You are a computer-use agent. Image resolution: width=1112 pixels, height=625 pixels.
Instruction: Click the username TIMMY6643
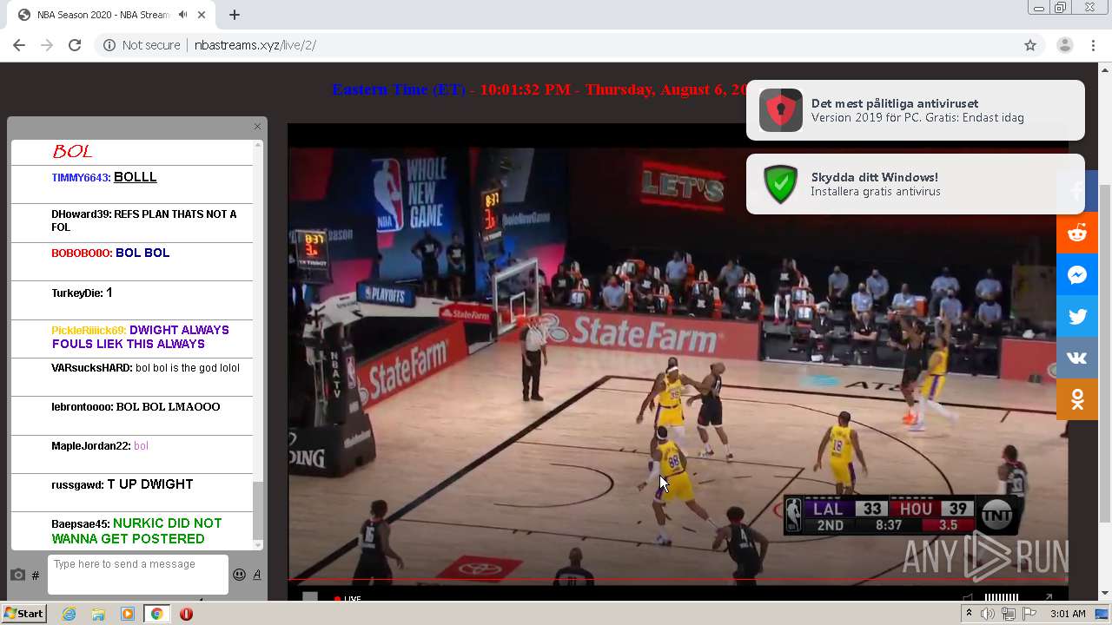(x=80, y=178)
